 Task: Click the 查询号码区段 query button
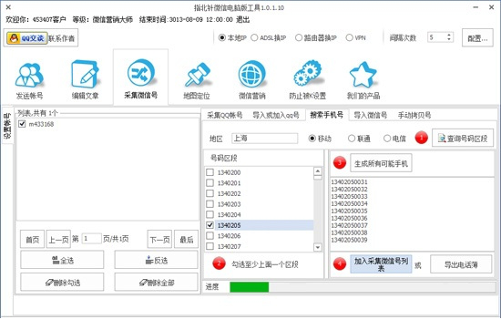click(x=463, y=139)
